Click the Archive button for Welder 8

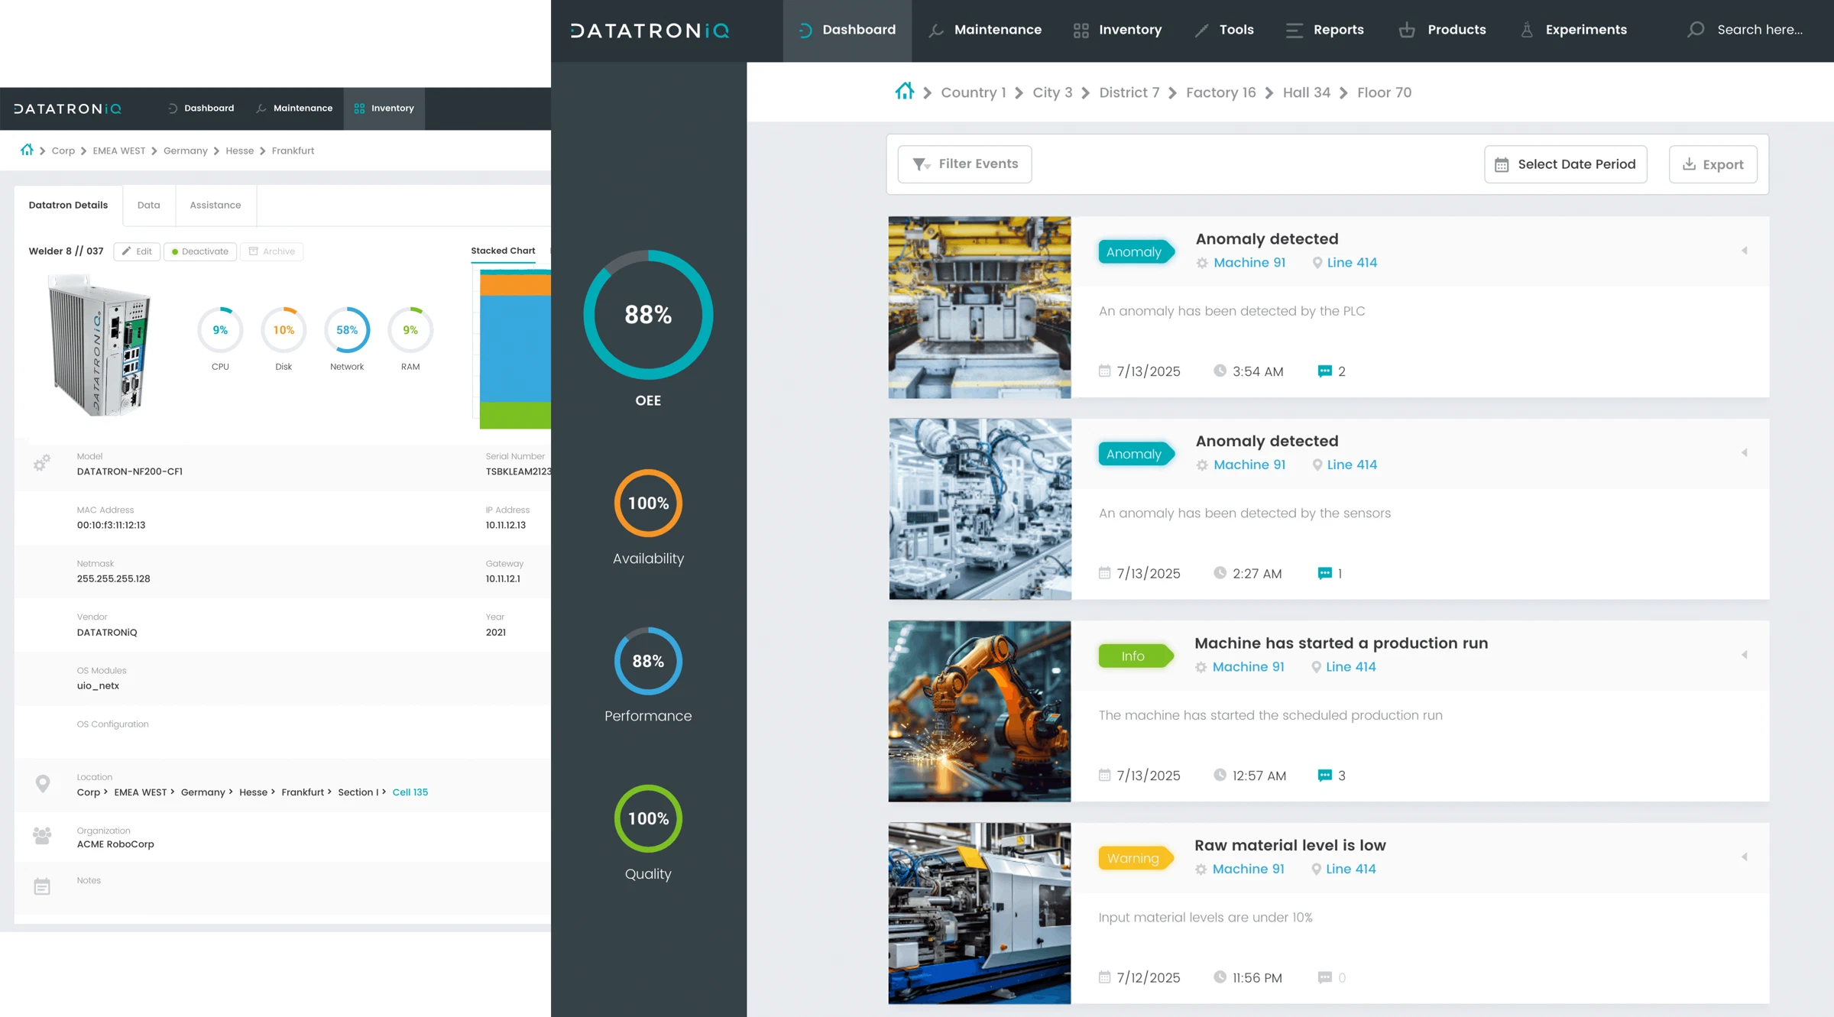tap(272, 251)
